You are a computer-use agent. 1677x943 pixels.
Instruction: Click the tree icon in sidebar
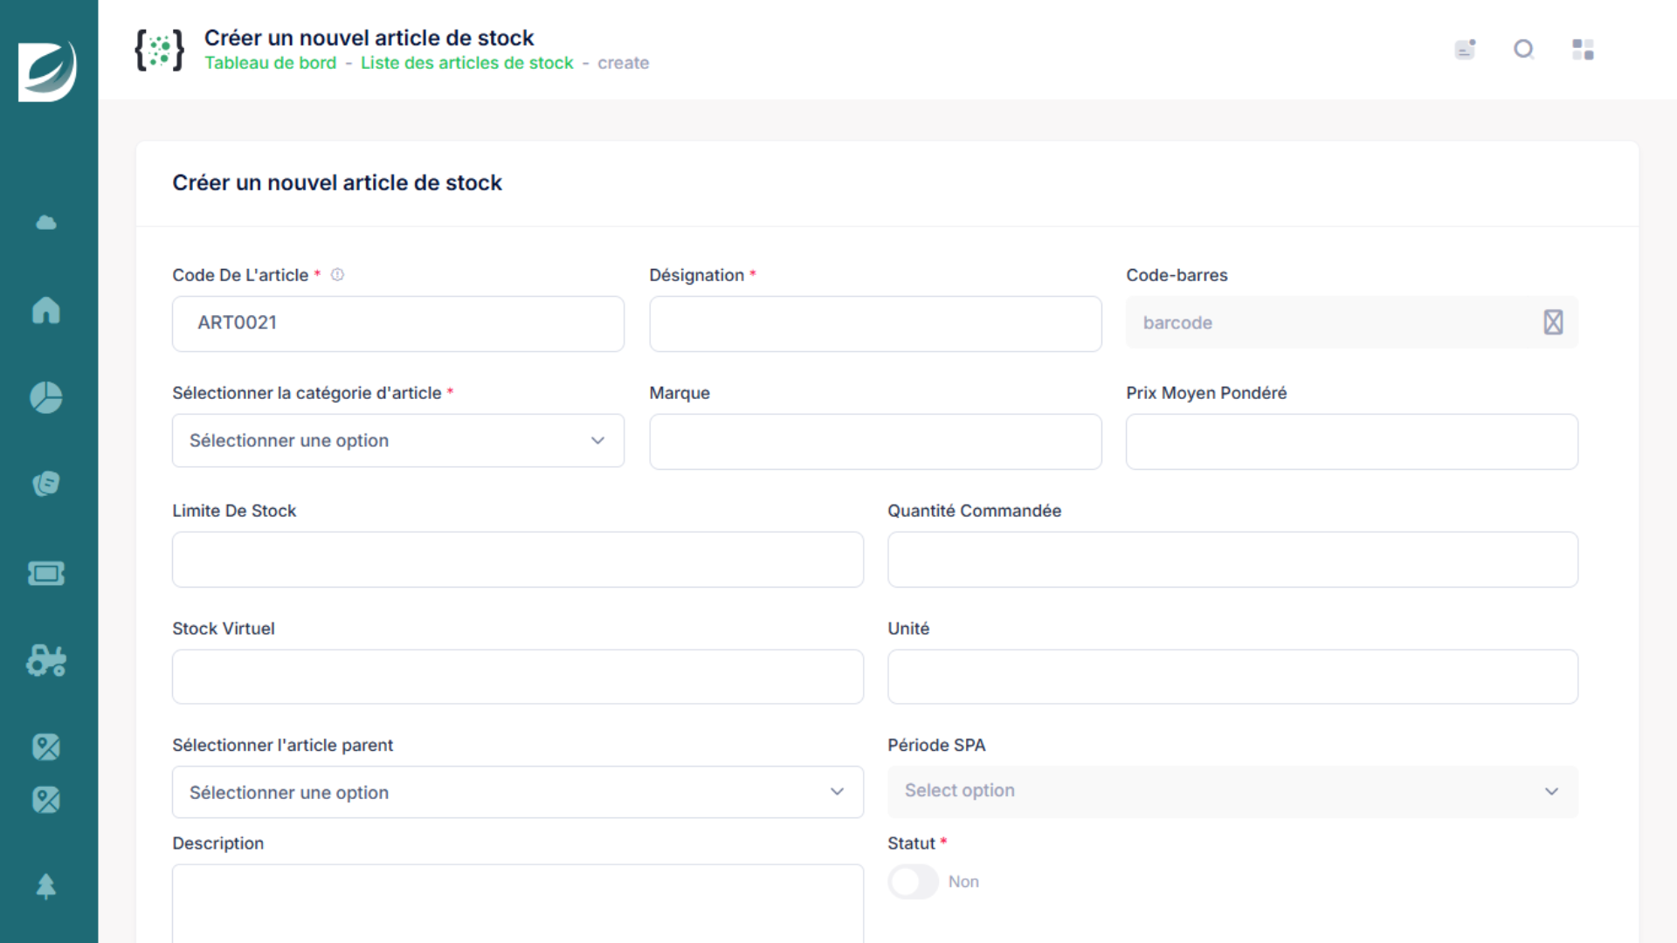(46, 887)
